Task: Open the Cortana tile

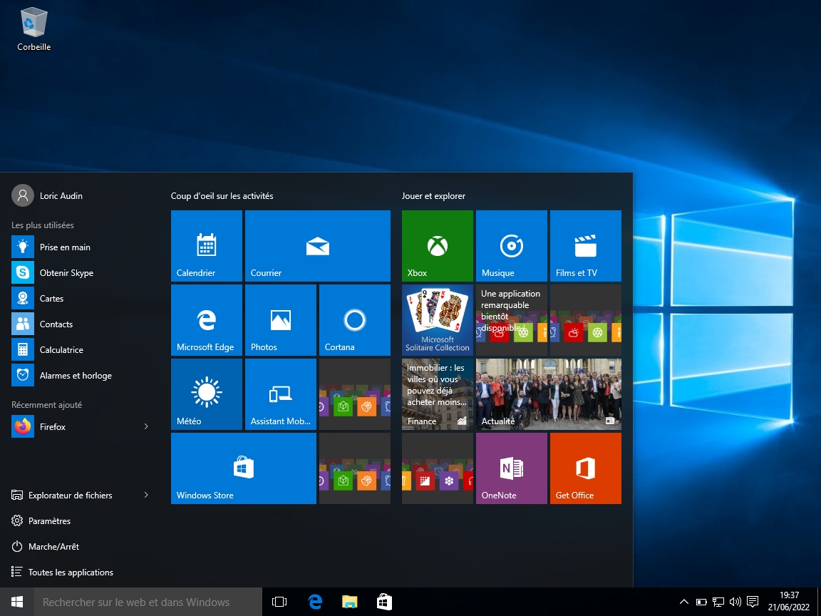Action: coord(354,320)
